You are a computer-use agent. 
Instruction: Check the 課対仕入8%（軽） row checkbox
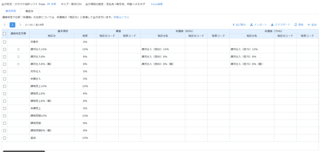click(4, 64)
